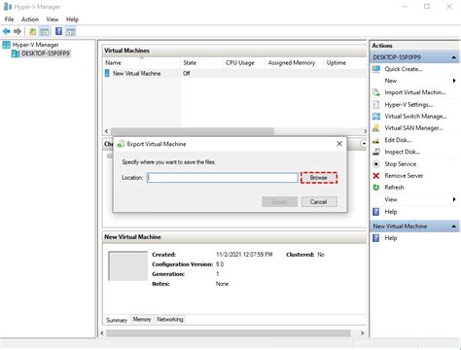Close the Export Virtual Machine dialog
The image size is (461, 350).
[339, 144]
